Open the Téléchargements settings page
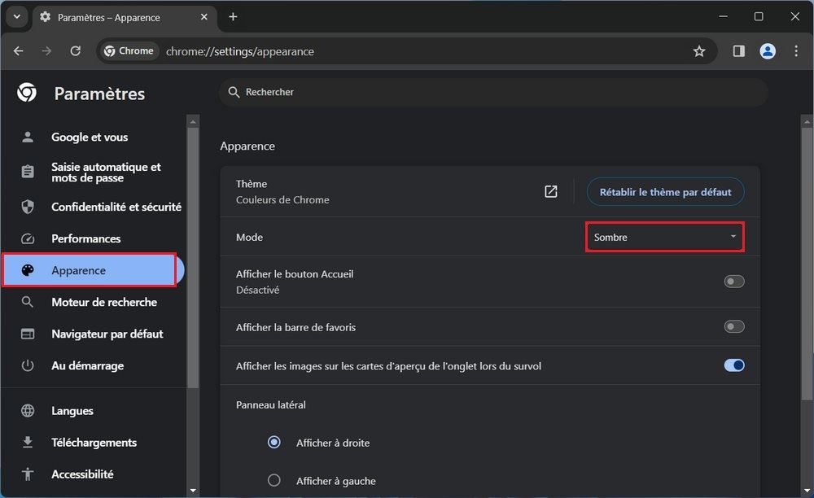Screen dimensions: 814x498 [x=94, y=443]
